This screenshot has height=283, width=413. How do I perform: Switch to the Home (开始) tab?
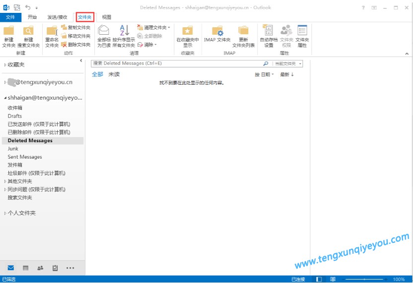tap(32, 17)
